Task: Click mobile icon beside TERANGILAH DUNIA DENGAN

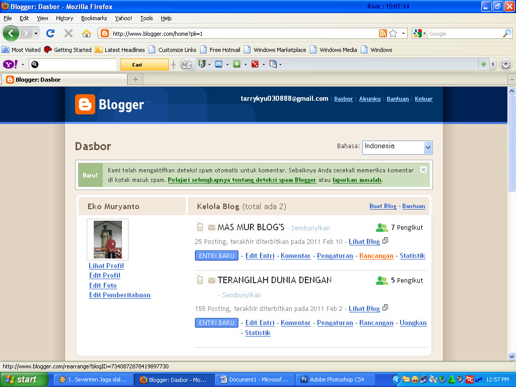Action: point(200,279)
